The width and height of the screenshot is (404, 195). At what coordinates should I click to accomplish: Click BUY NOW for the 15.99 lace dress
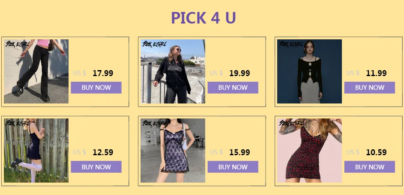(233, 167)
